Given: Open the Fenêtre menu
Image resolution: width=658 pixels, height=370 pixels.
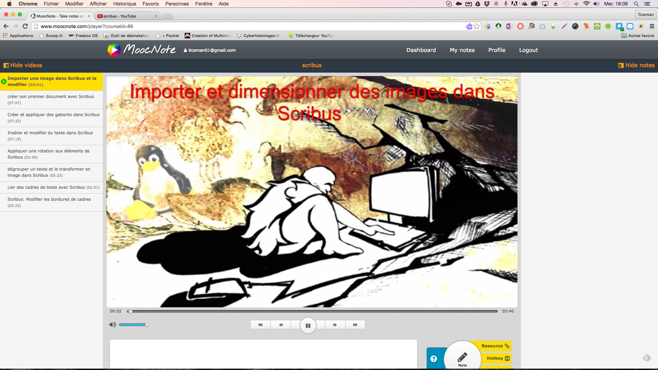Looking at the screenshot, I should coord(204,4).
